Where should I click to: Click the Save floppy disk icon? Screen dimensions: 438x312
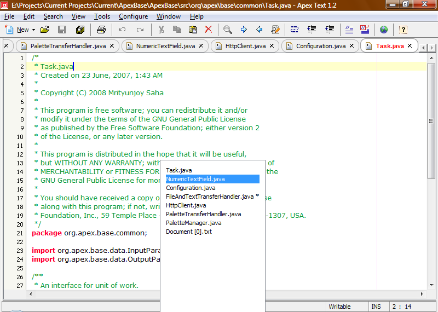[x=62, y=30]
